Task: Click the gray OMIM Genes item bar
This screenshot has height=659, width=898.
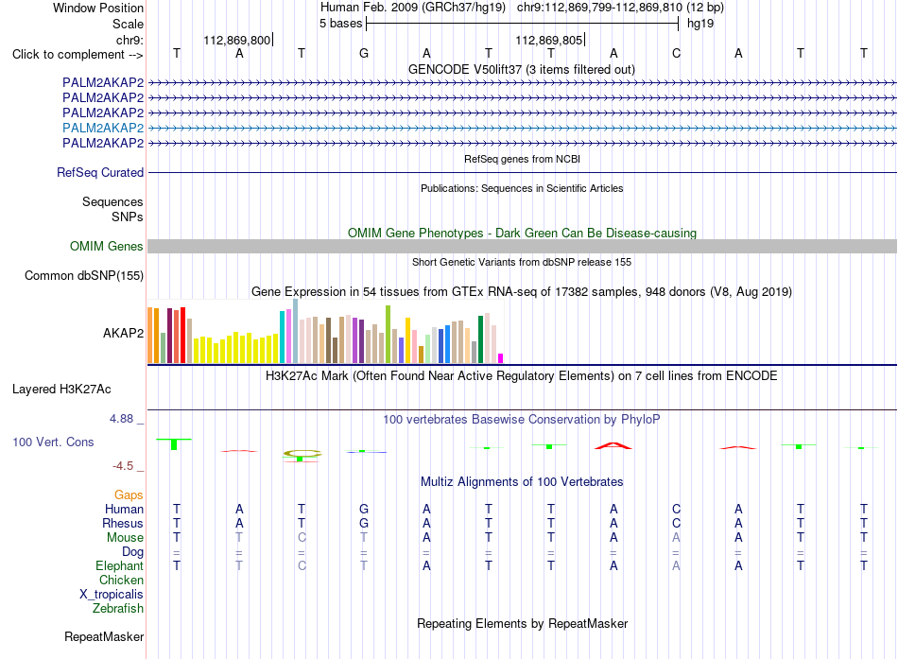Action: click(523, 247)
